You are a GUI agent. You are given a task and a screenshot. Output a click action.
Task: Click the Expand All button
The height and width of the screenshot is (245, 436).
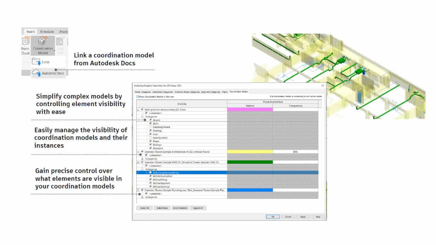coord(198,208)
